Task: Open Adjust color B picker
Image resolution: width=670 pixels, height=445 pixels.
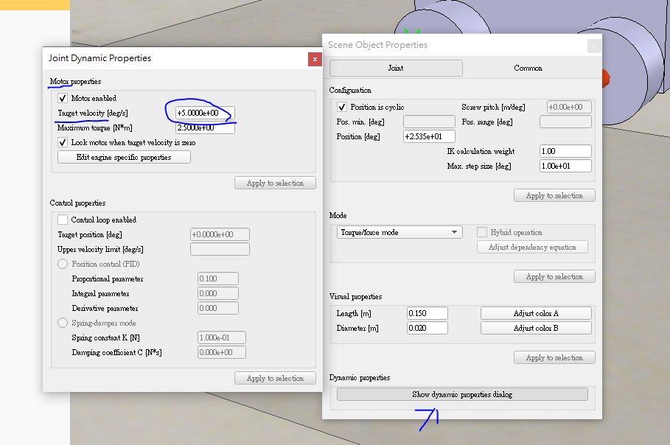Action: tap(536, 328)
